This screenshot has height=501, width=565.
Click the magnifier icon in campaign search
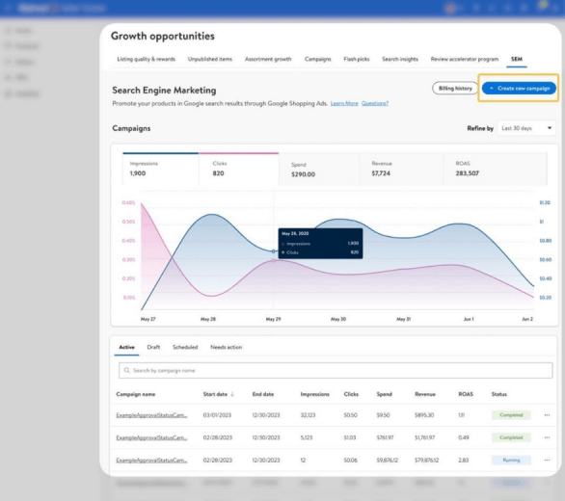coord(127,370)
